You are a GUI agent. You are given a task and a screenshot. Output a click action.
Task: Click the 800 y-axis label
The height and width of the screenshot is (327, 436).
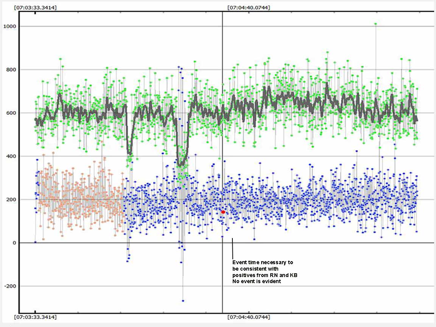[11, 70]
